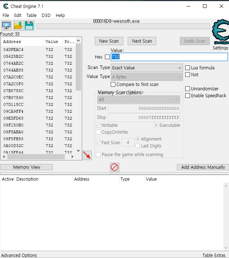Enable the CopyOnWrite checkbox

[98, 132]
